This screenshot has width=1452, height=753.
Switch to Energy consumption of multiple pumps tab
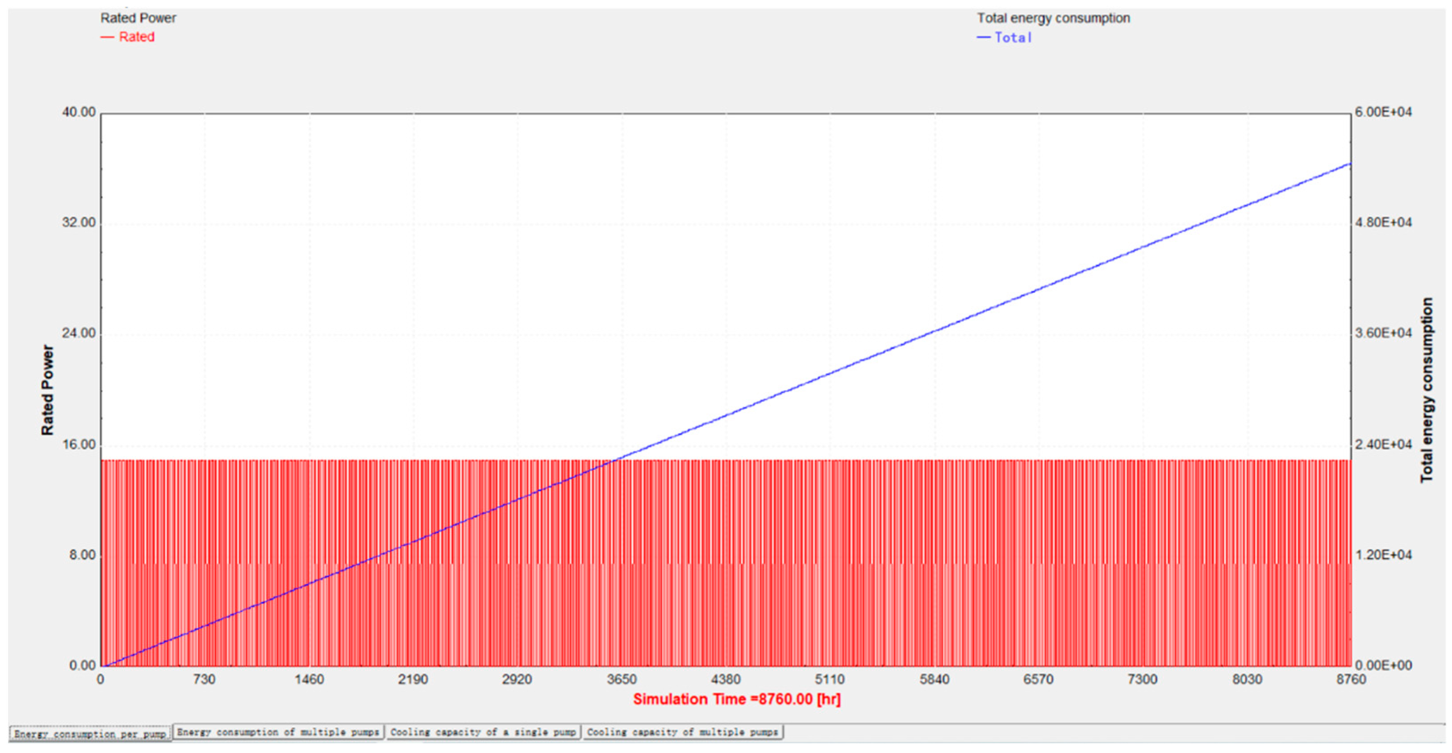[279, 732]
